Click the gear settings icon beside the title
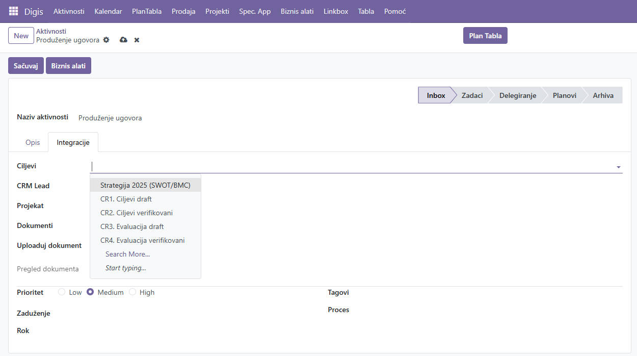This screenshot has height=356, width=637. coord(106,40)
